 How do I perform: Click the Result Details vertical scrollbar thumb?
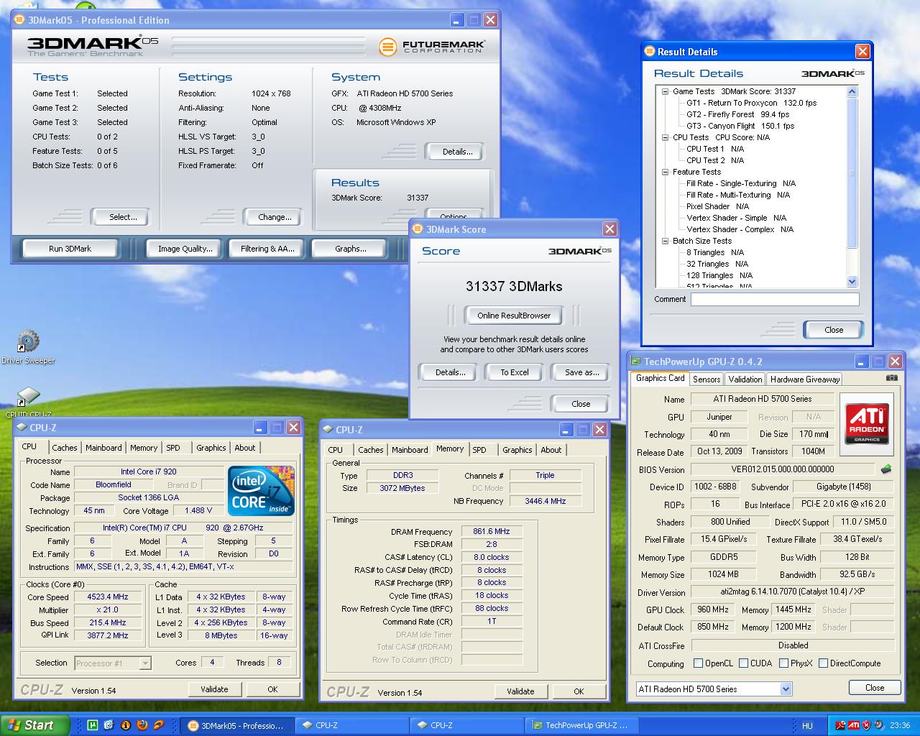[852, 172]
